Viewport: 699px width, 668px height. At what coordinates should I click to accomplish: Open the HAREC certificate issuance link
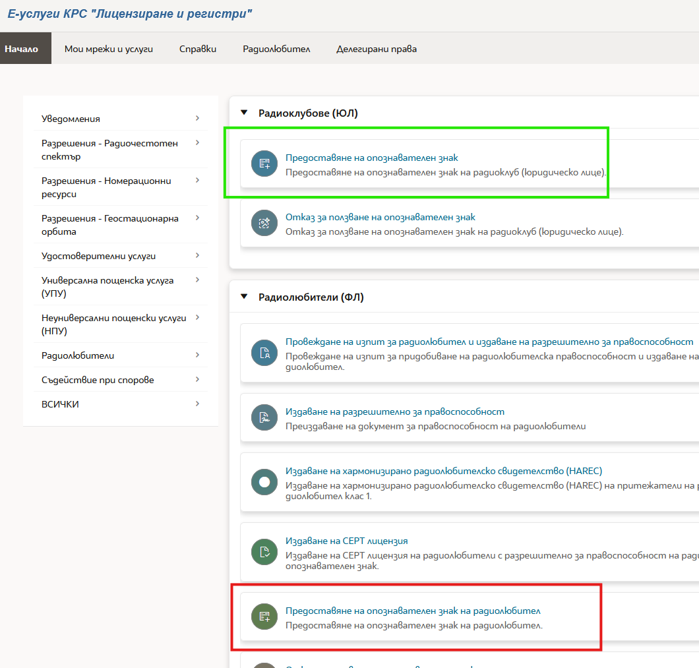[443, 471]
